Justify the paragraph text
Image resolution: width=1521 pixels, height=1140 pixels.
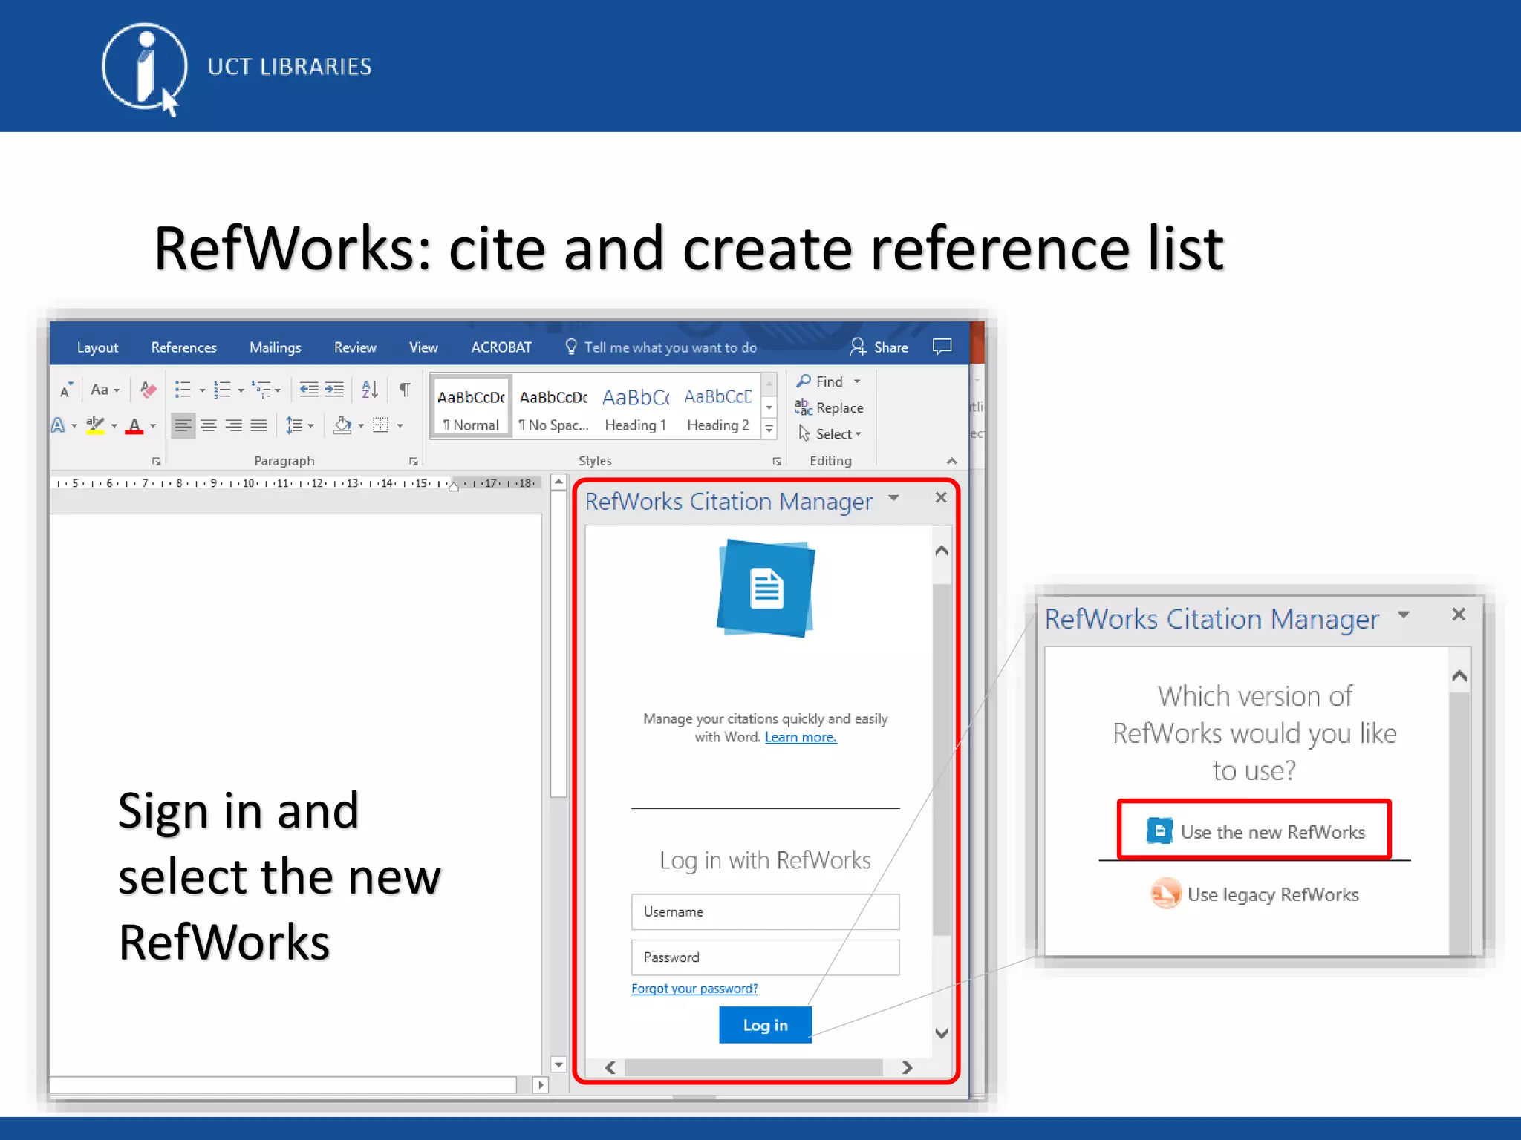[258, 425]
